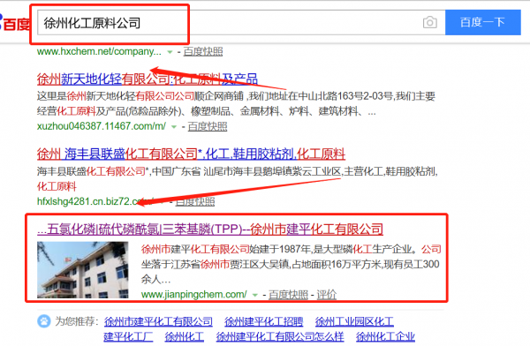
Task: Click recommended link 建平化工厂
Action: click(x=128, y=336)
